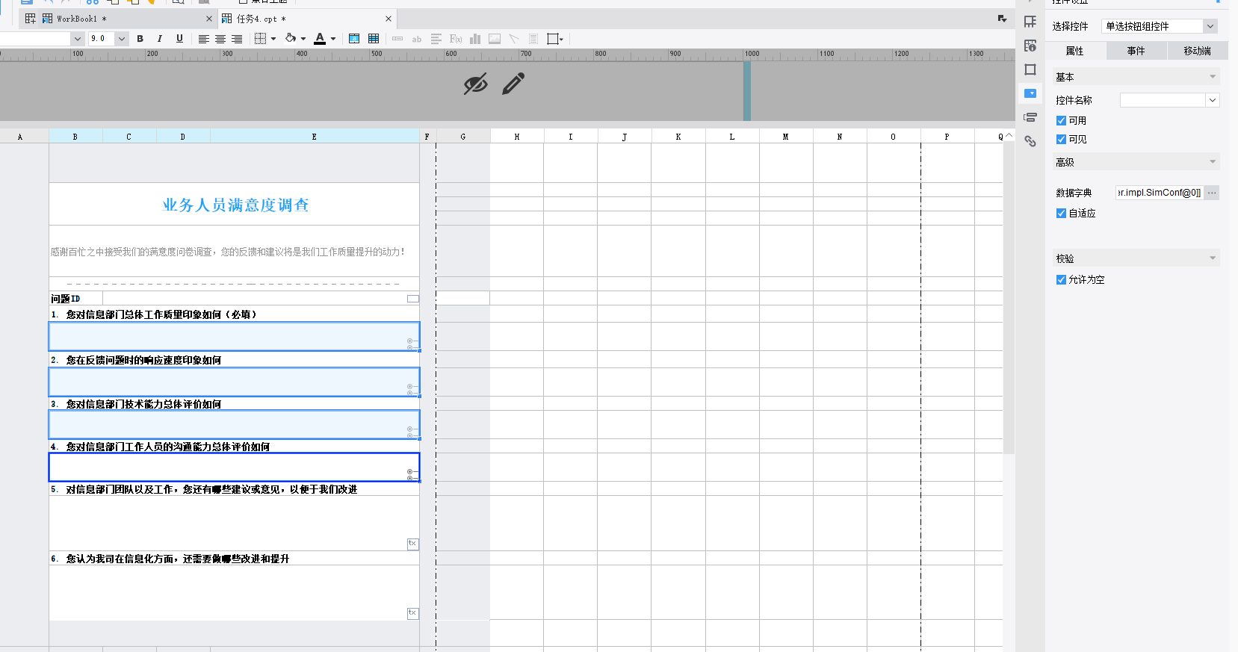This screenshot has width=1238, height=652.
Task: Toggle italic formatting
Action: (x=159, y=39)
